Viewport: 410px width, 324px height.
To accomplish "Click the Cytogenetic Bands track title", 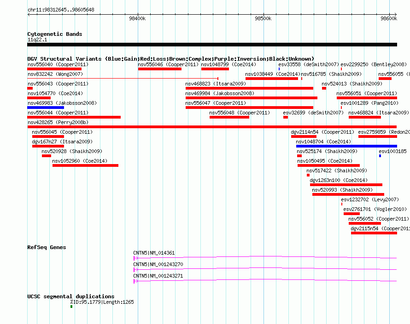I will pyautogui.click(x=55, y=34).
